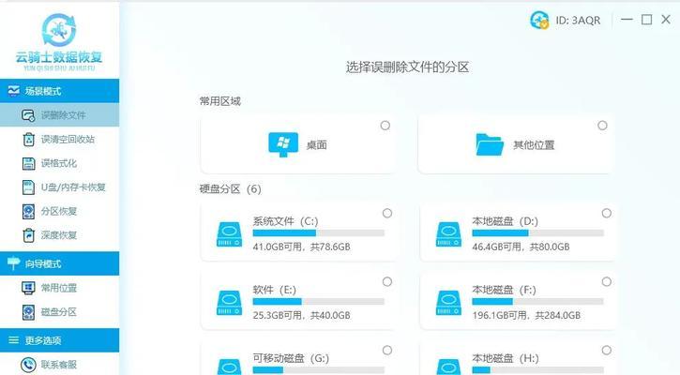Select the 系统文件 (C:) radio button

[x=387, y=214]
